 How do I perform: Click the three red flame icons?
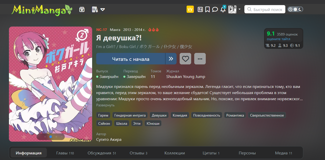pyautogui.click(x=154, y=30)
